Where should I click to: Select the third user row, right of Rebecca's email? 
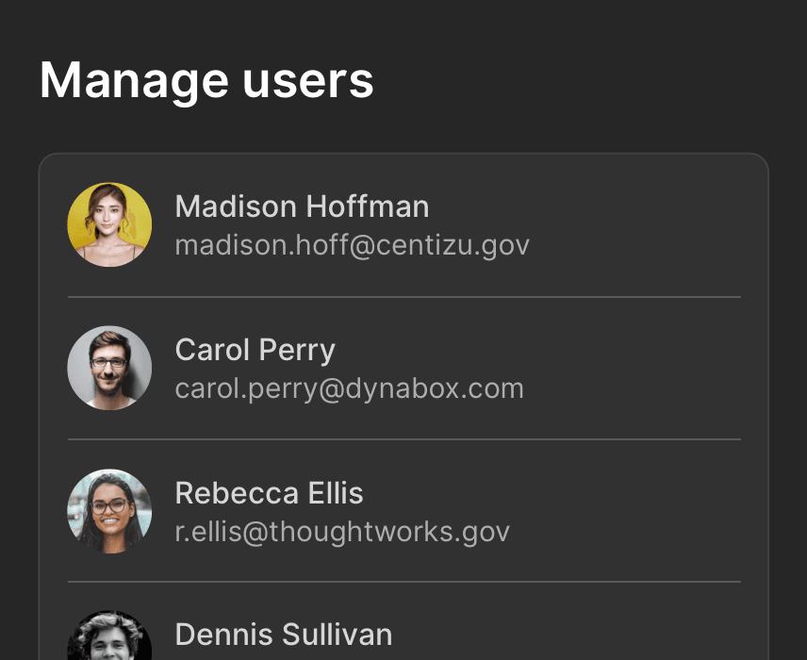[641, 513]
